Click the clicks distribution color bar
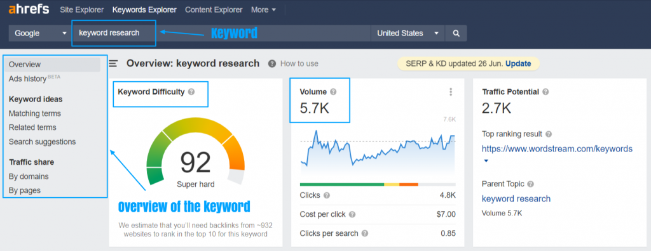651x251 pixels. 378,184
